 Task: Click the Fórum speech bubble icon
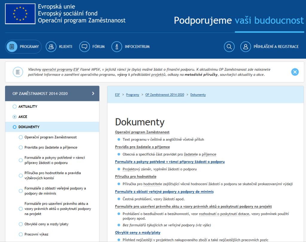click(85, 47)
